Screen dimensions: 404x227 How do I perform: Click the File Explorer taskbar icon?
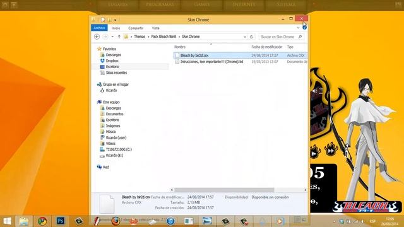(24, 221)
